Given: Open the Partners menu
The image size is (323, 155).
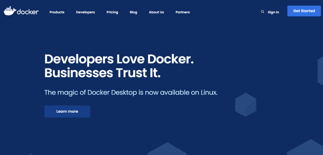Looking at the screenshot, I should 183,12.
